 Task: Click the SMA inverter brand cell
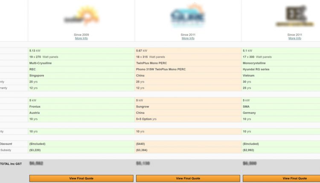pos(281,107)
